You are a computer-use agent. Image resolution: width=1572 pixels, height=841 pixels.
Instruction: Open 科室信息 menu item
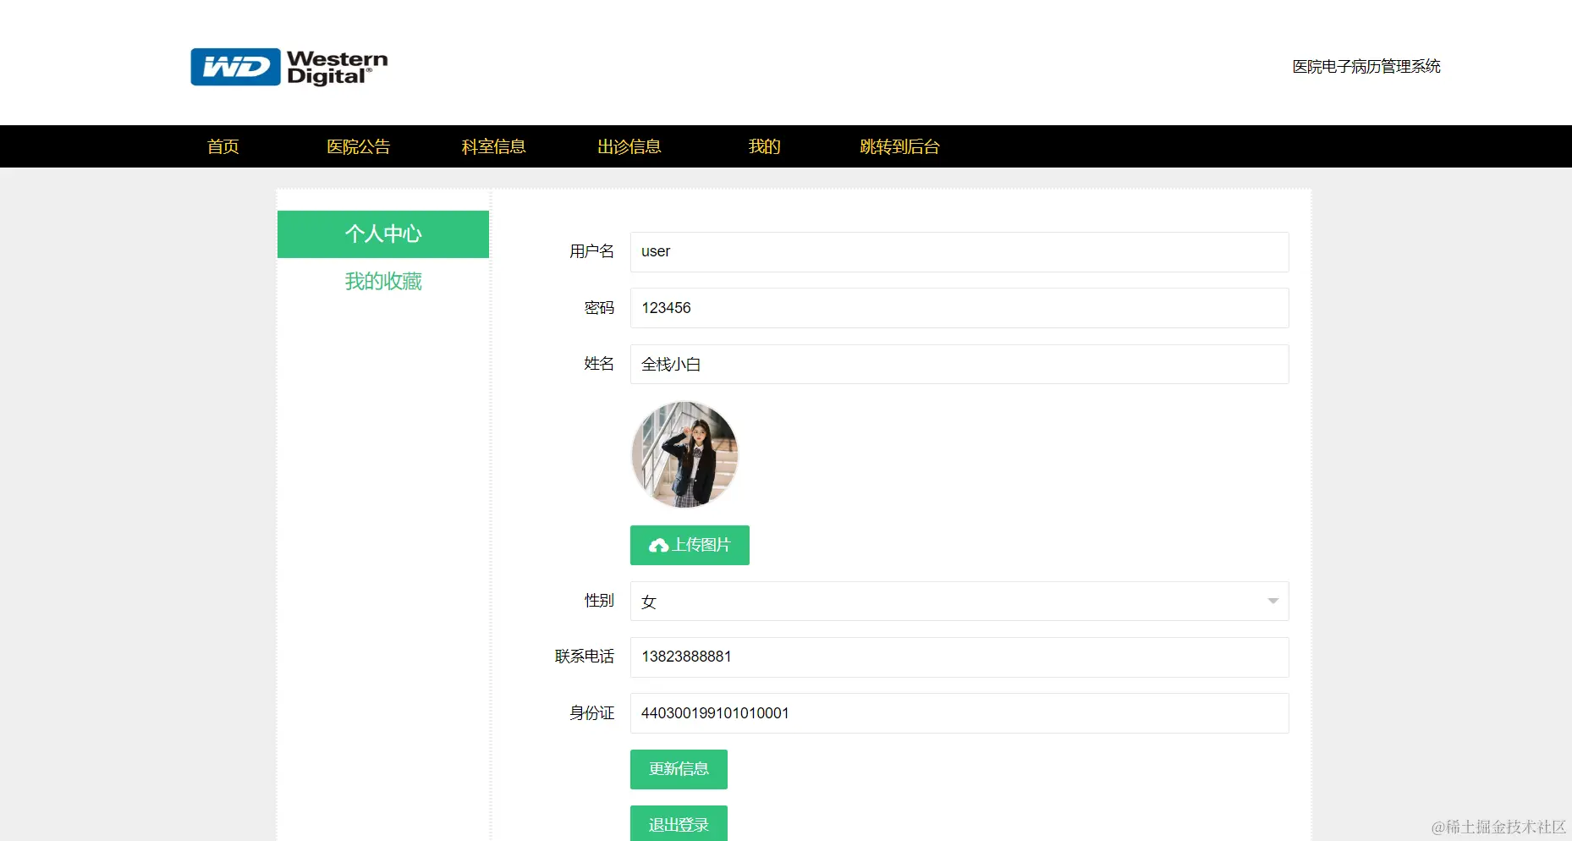point(494,146)
